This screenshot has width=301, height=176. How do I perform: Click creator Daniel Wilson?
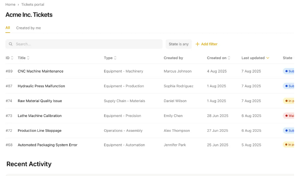(x=175, y=101)
